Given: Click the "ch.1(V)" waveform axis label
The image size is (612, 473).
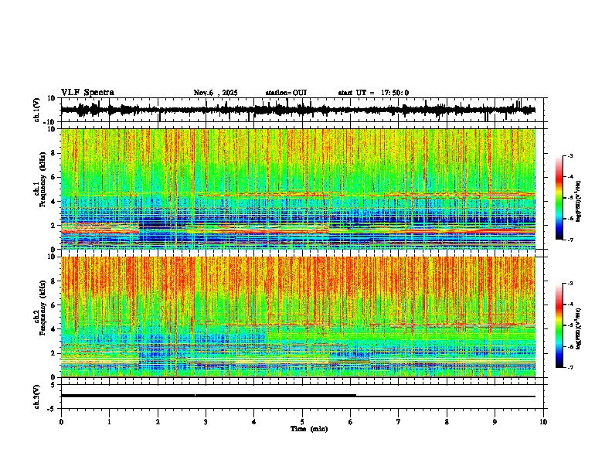Looking at the screenshot, I should pyautogui.click(x=37, y=110).
